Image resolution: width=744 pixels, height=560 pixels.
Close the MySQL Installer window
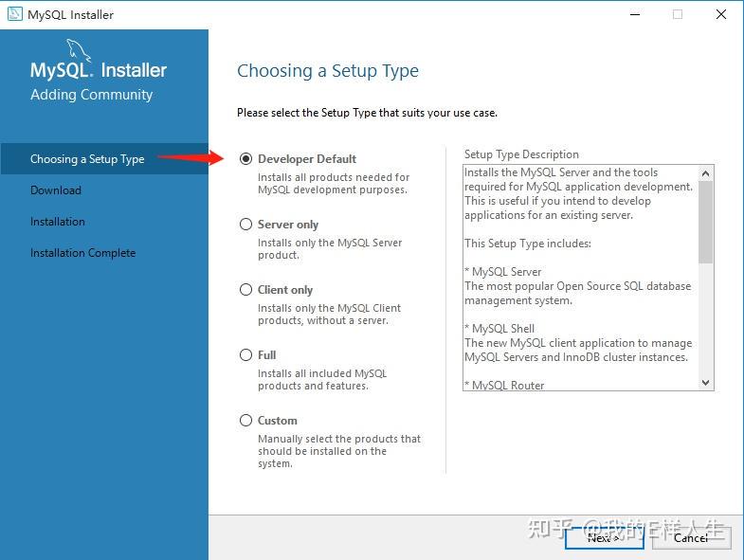pos(721,14)
